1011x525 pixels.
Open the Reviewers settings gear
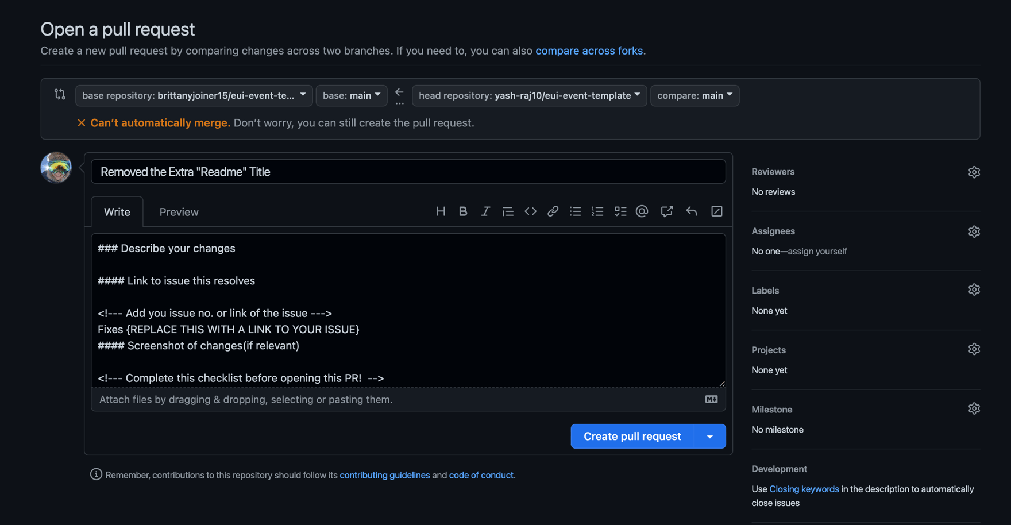[974, 172]
